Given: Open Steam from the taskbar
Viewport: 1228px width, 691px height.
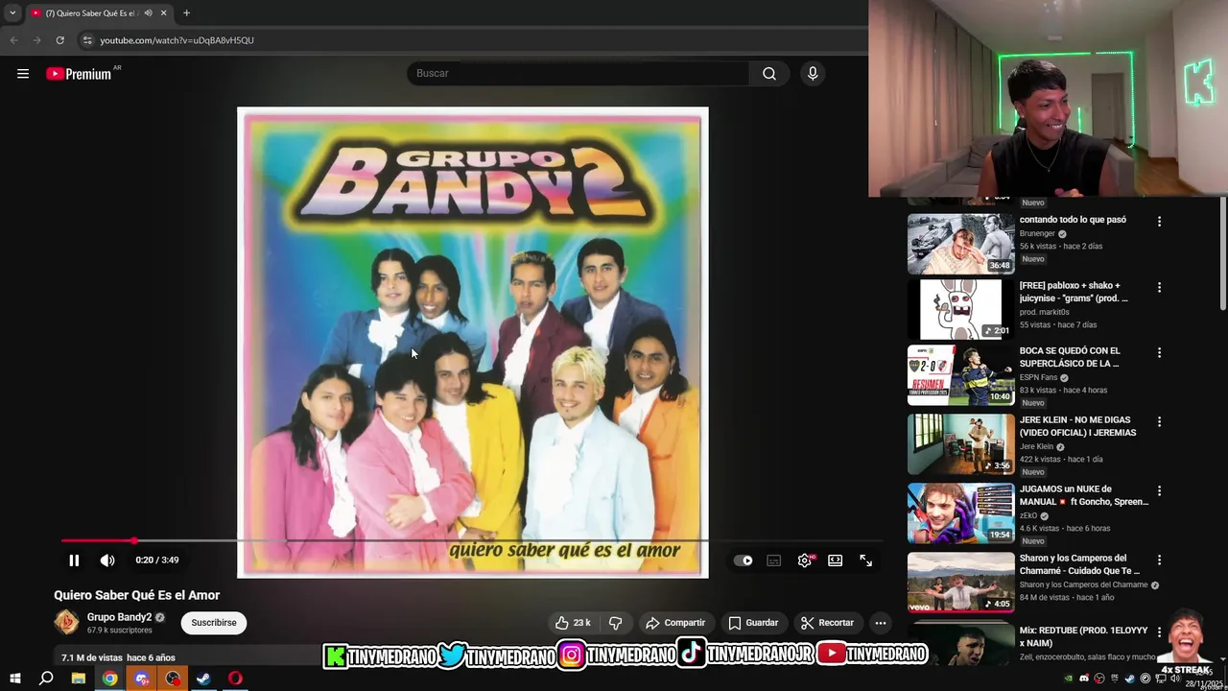Looking at the screenshot, I should 203,679.
